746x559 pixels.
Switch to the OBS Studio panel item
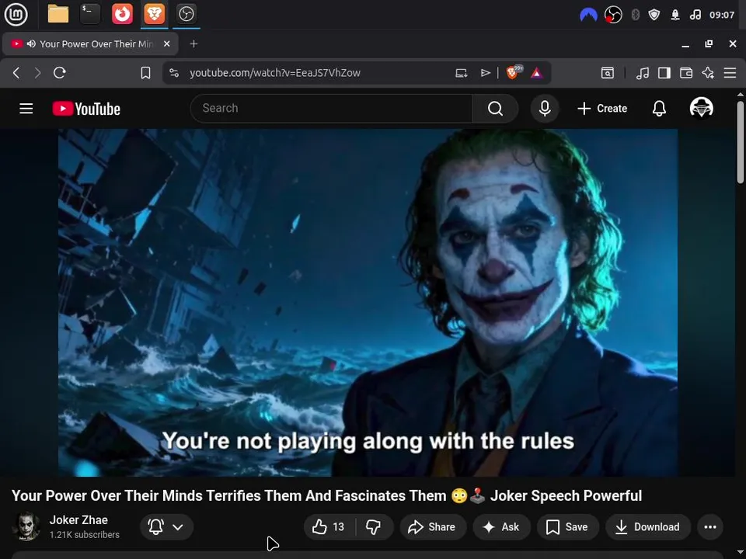point(186,14)
